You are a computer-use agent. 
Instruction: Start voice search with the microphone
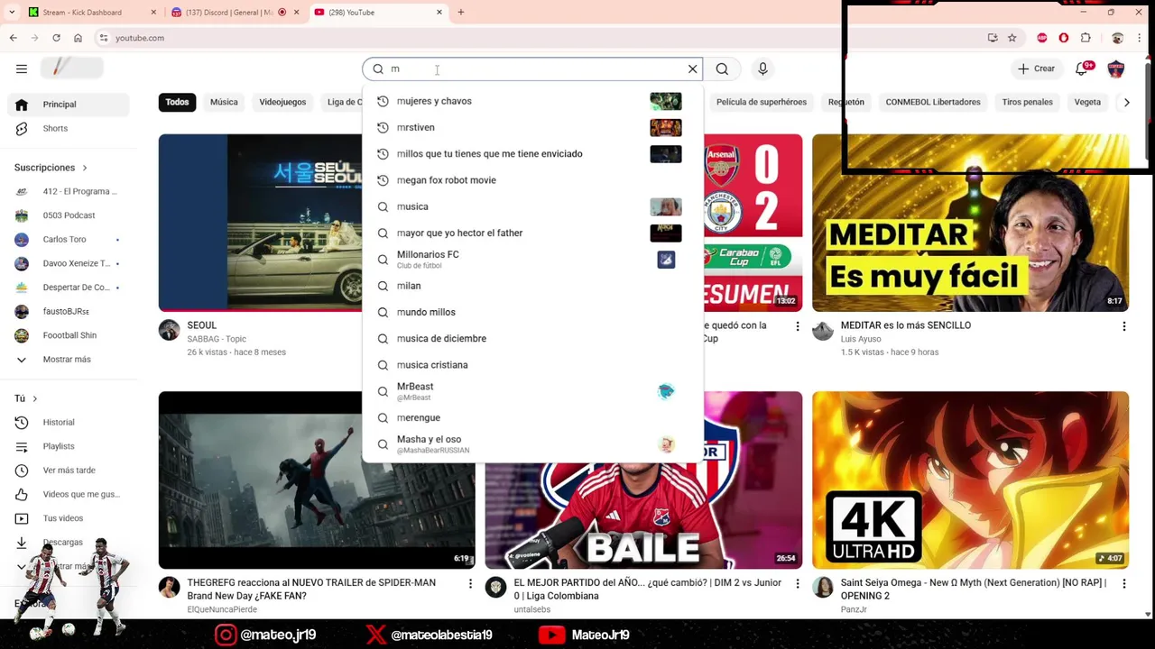click(762, 69)
